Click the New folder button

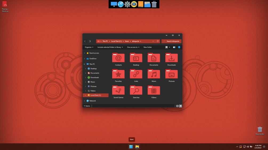148,47
